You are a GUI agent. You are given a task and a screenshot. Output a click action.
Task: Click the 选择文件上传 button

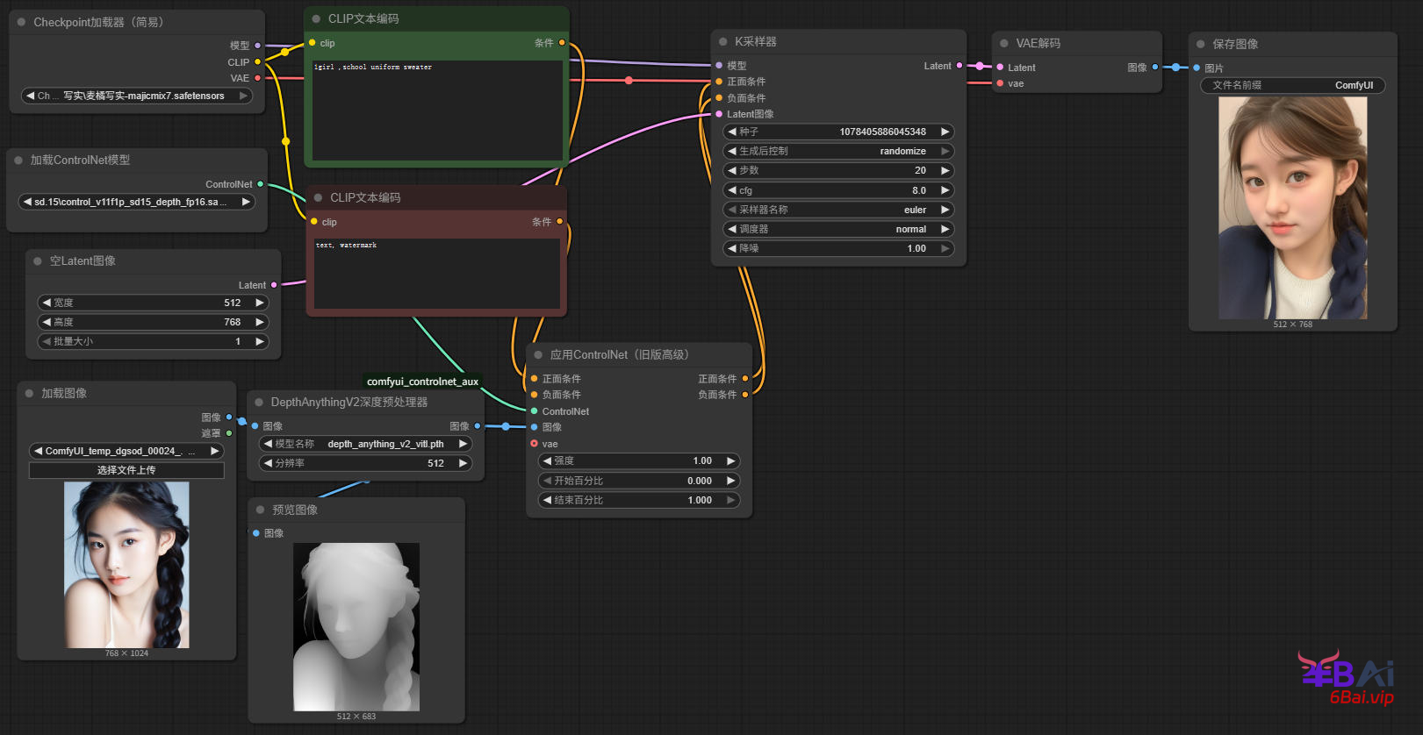(126, 470)
